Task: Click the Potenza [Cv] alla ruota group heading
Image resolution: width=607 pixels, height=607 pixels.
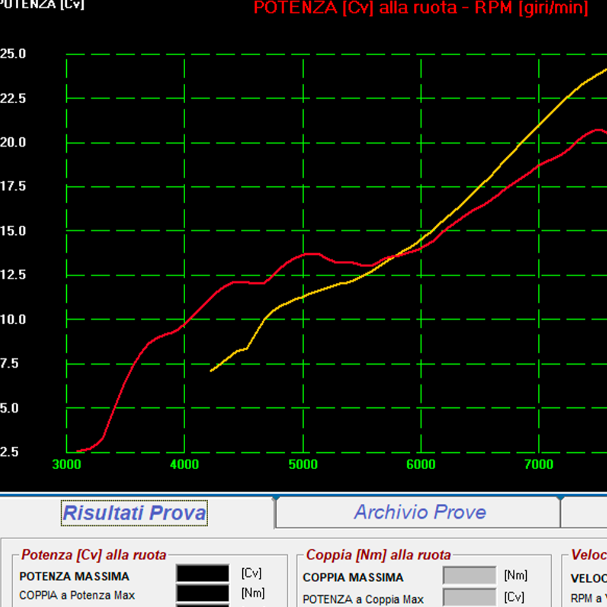Action: coord(93,555)
